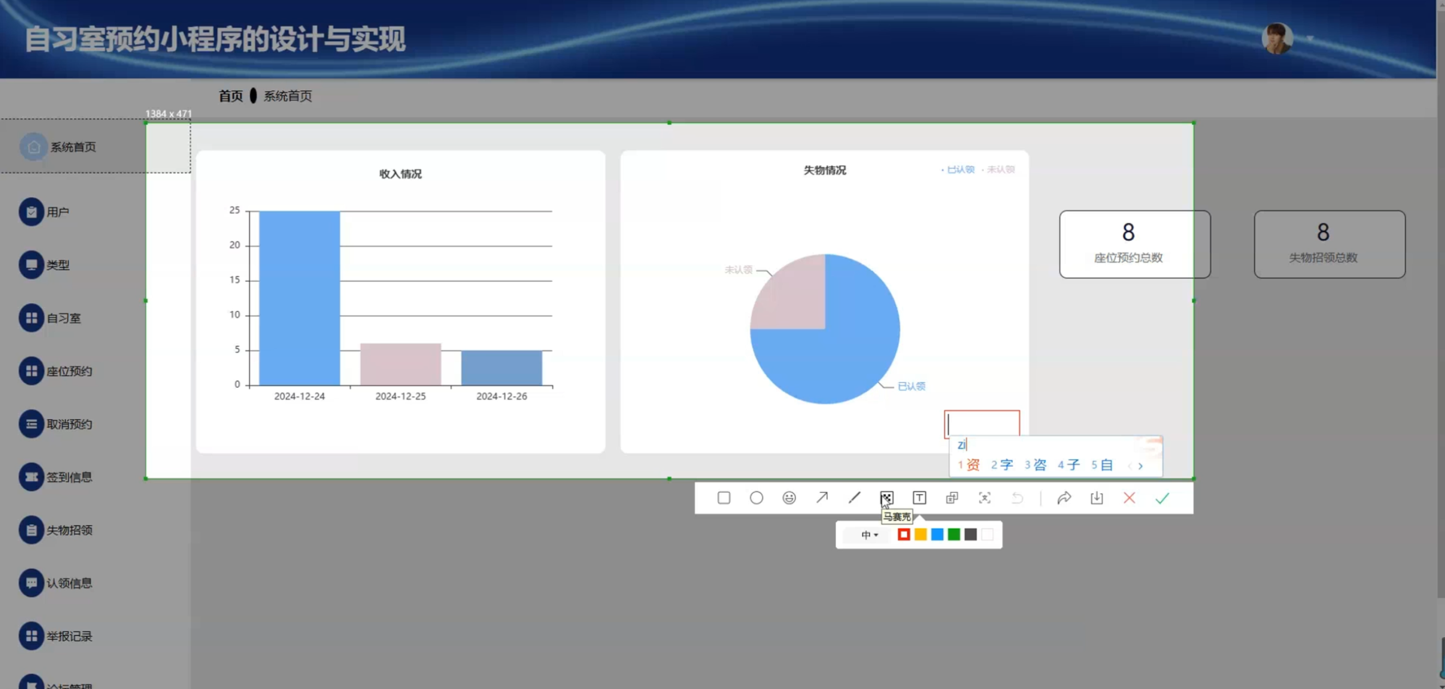Select the rectangle annotation tool
This screenshot has width=1445, height=689.
click(x=724, y=498)
